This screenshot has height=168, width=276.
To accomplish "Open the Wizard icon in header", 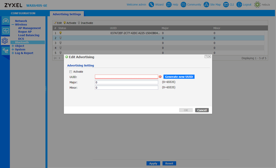I will (151, 4).
